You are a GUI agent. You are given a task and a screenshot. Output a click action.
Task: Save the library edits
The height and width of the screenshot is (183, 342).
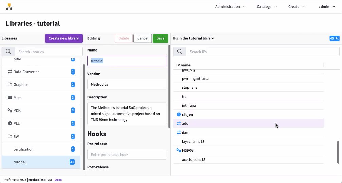tap(160, 38)
